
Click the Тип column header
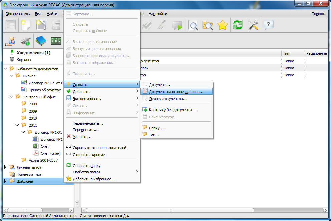point(286,53)
